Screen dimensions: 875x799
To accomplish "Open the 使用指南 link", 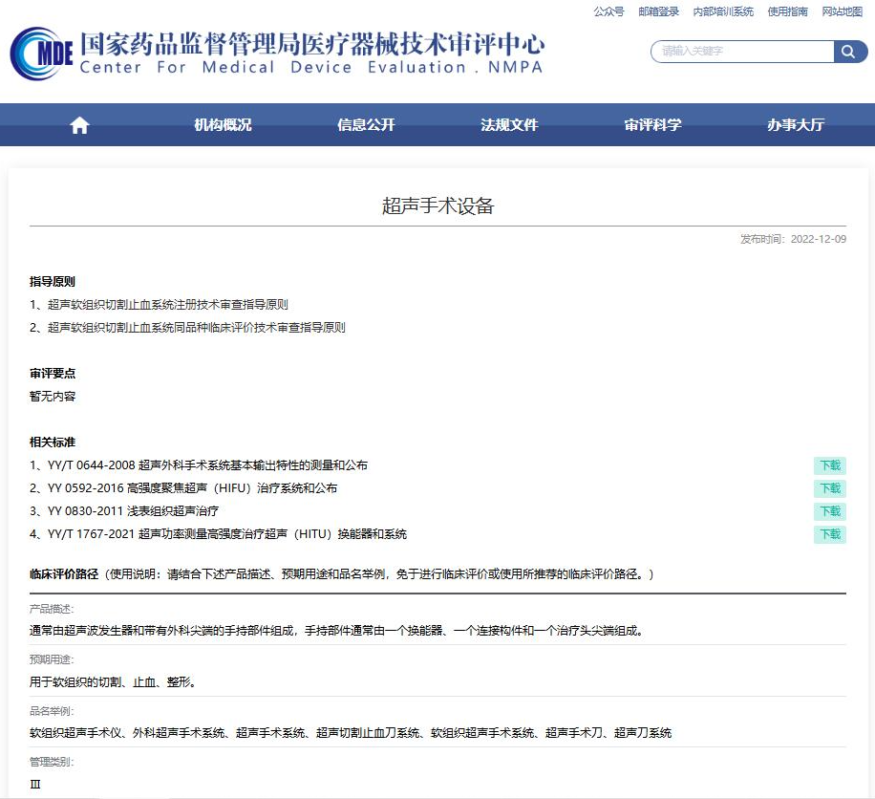I will 788,11.
